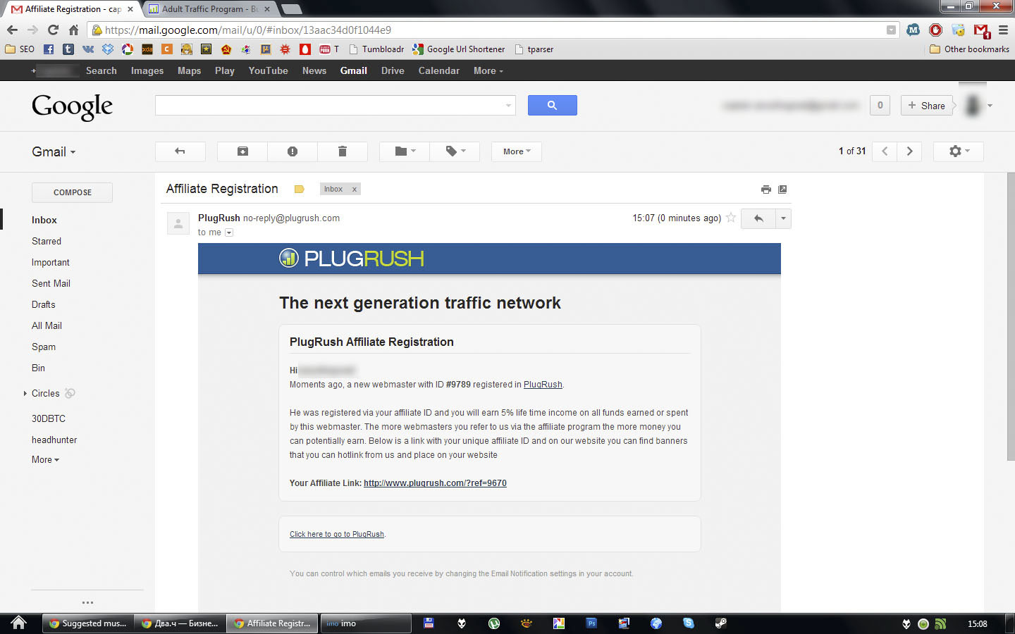1015x634 pixels.
Task: Click the chat ellipsis at sidebar bottom
Action: 87,602
